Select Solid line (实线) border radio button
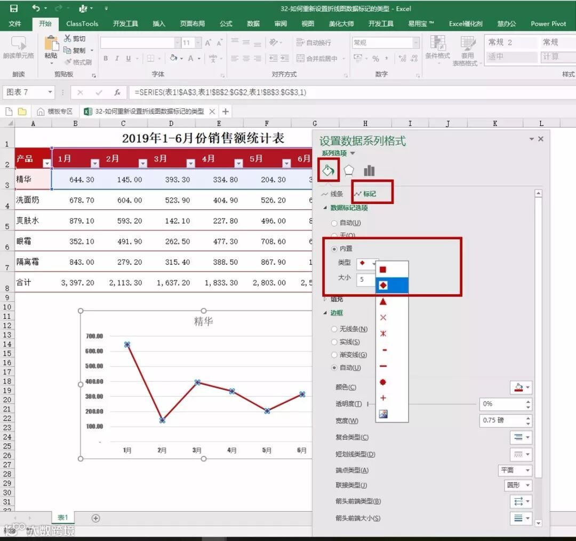The image size is (576, 541). [x=334, y=342]
